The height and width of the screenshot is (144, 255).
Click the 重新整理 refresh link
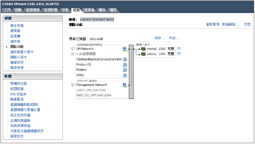[213, 25]
